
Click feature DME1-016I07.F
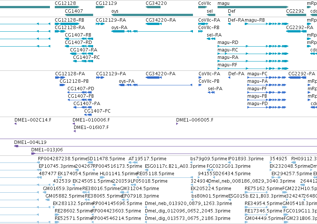pos(91,127)
